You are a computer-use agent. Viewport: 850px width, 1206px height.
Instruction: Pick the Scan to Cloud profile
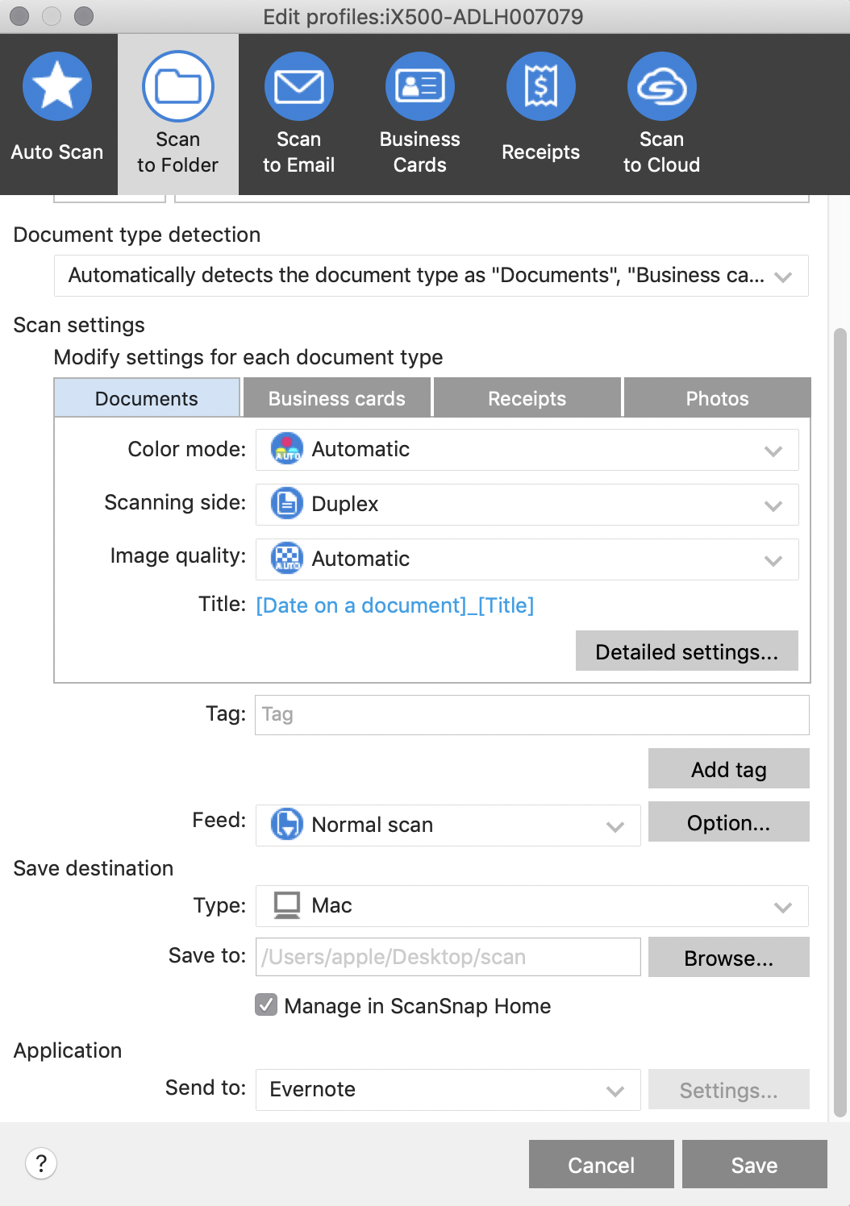pos(662,114)
